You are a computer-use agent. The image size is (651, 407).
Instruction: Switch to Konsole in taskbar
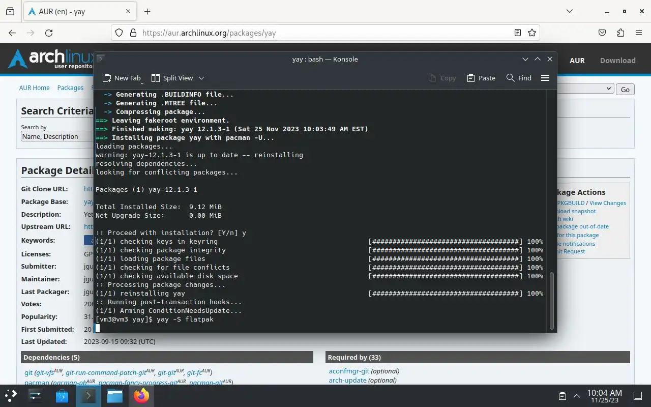(88, 395)
